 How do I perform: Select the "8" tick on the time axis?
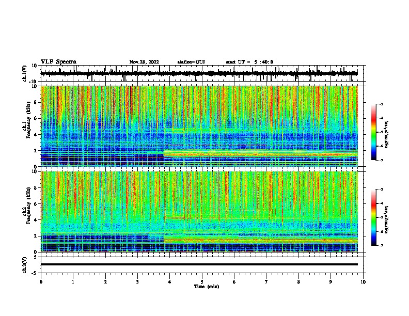coord(298,282)
